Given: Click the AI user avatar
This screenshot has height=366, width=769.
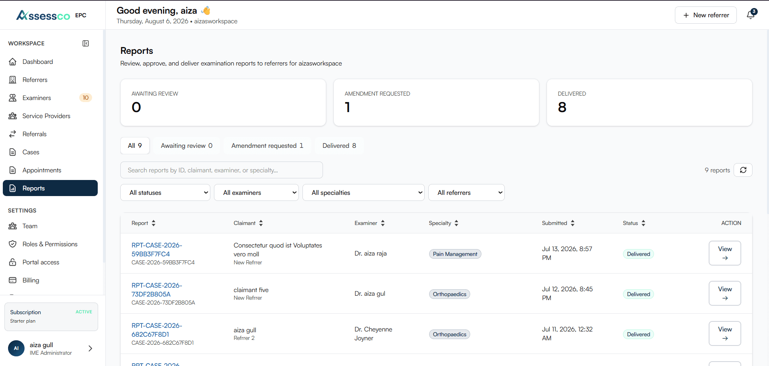Looking at the screenshot, I should [x=16, y=348].
